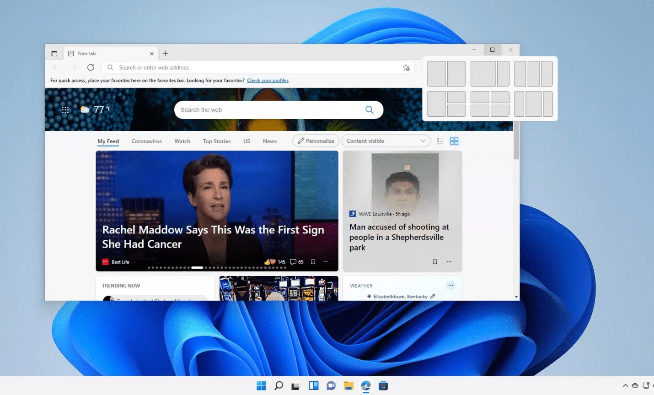Close the New tab tab
The height and width of the screenshot is (395, 654).
(x=152, y=54)
